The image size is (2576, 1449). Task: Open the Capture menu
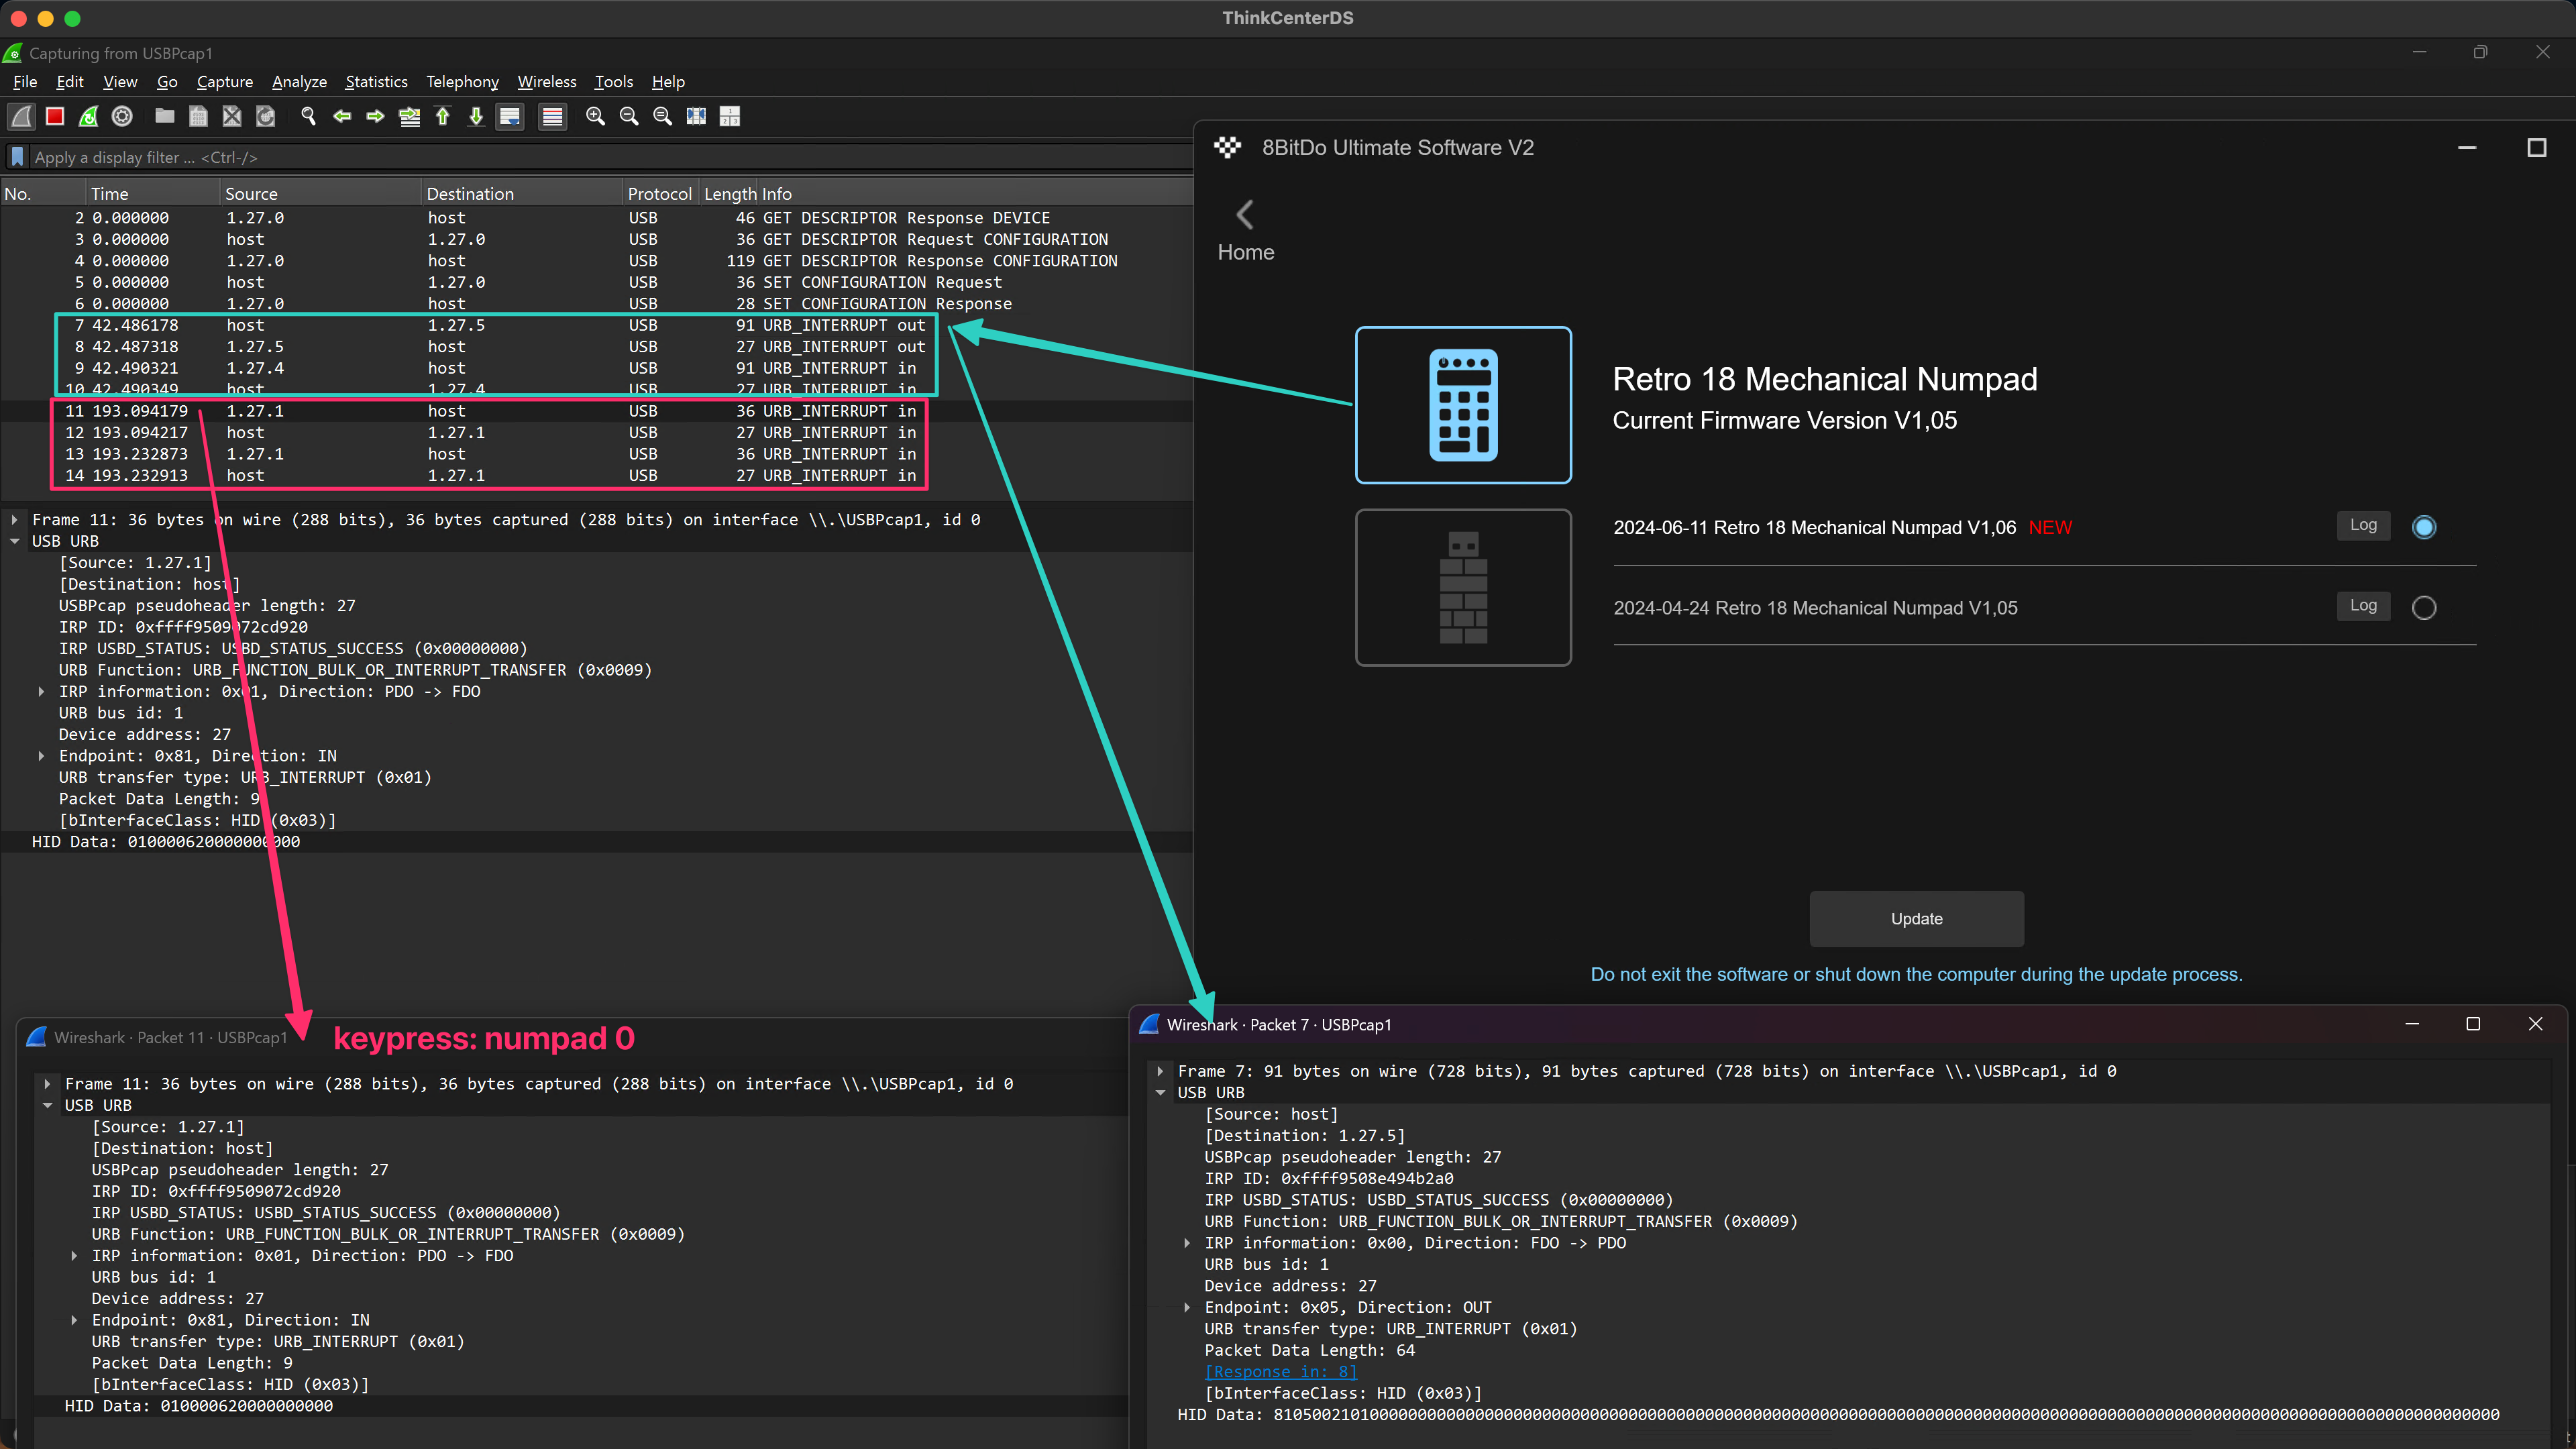point(224,82)
